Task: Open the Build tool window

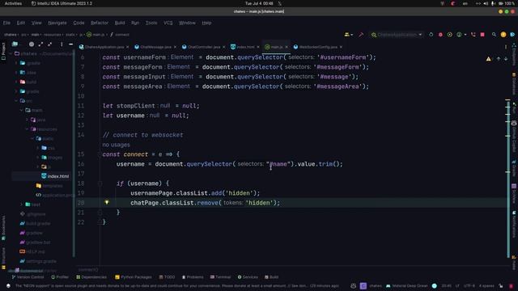Action: pyautogui.click(x=272, y=277)
